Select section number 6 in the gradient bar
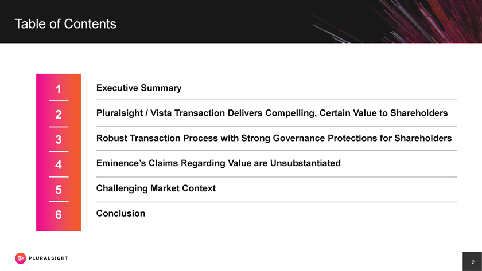The height and width of the screenshot is (271, 482). tap(59, 215)
